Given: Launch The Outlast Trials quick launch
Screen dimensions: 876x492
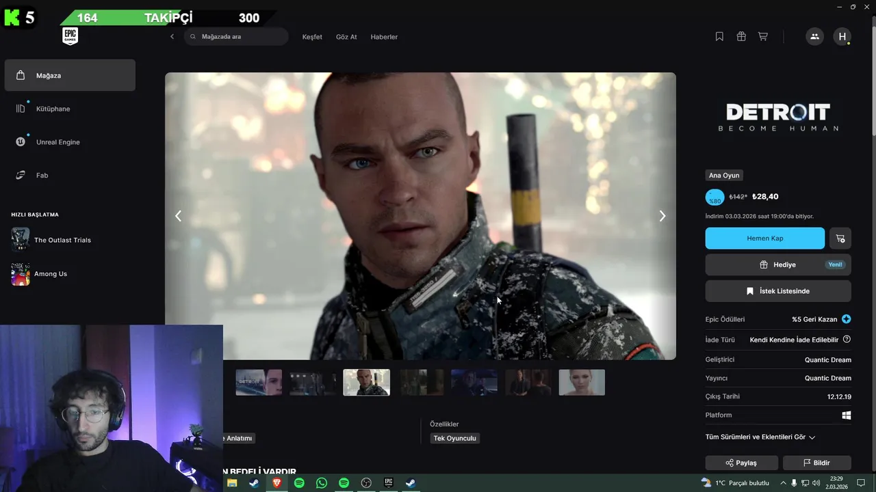Looking at the screenshot, I should [62, 240].
